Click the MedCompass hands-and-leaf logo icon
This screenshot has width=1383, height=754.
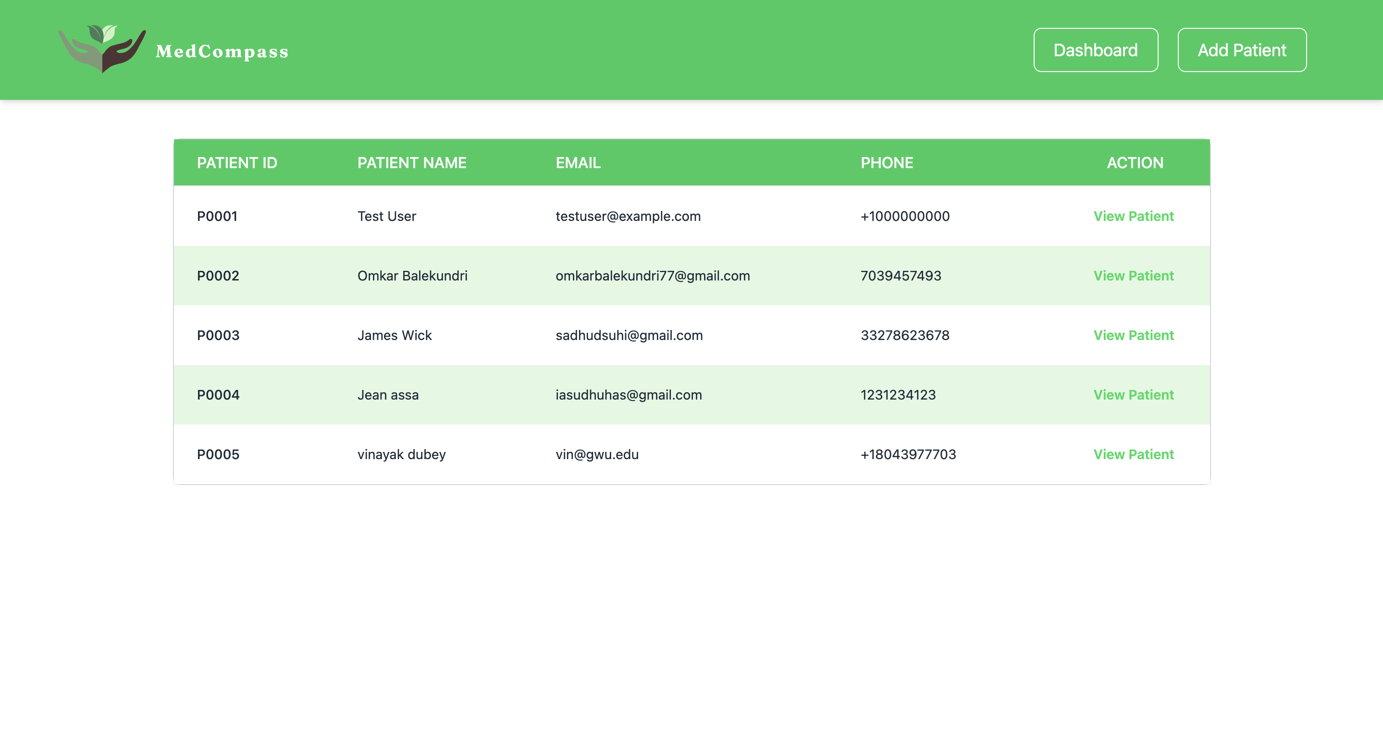coord(102,49)
